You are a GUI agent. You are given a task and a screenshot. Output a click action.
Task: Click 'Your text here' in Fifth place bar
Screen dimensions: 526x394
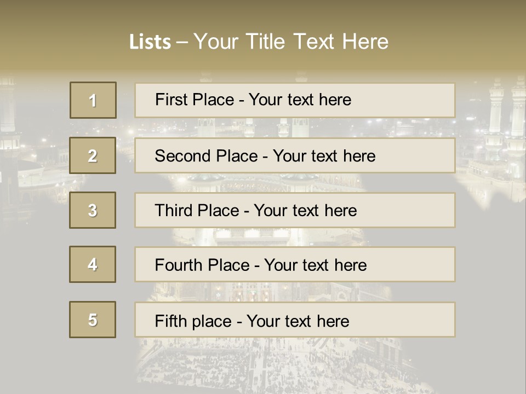click(298, 321)
